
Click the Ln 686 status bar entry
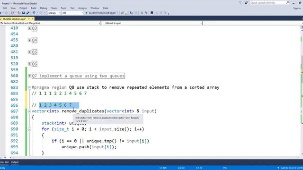(x=163, y=168)
